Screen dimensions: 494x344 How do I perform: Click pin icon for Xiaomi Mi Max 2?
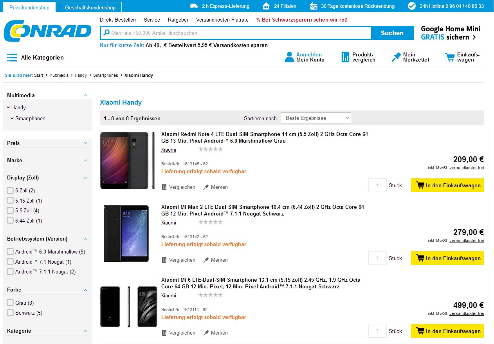coord(206,260)
